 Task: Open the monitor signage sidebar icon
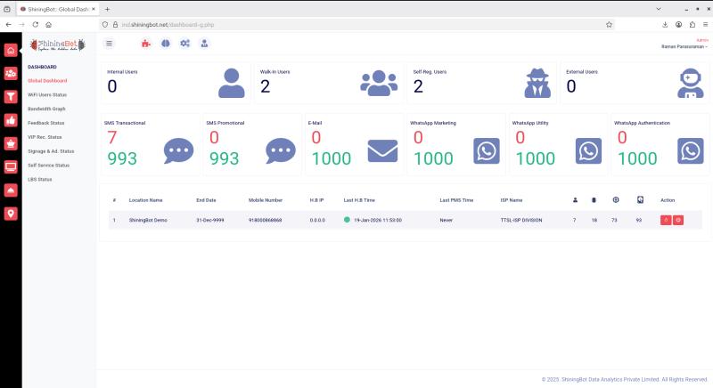tap(11, 166)
